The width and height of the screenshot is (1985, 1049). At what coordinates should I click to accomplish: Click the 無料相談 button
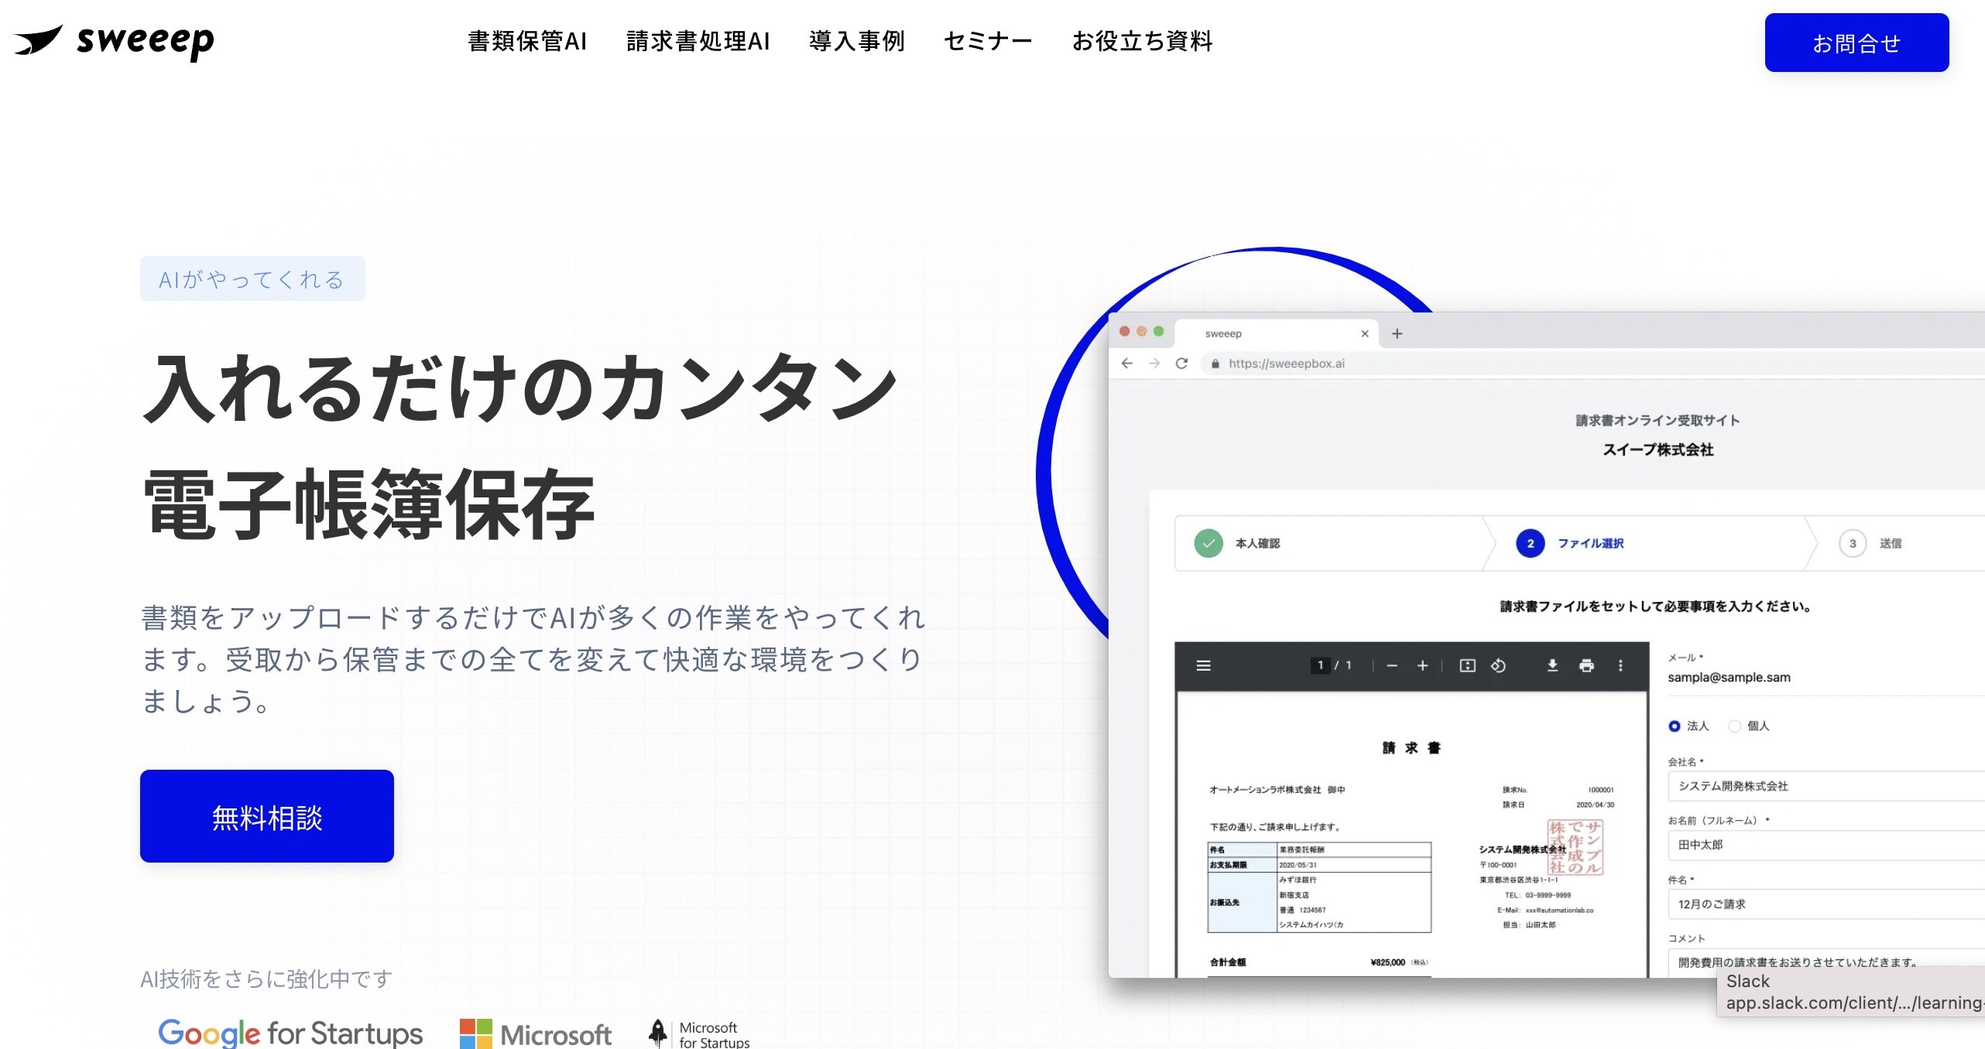click(x=267, y=816)
